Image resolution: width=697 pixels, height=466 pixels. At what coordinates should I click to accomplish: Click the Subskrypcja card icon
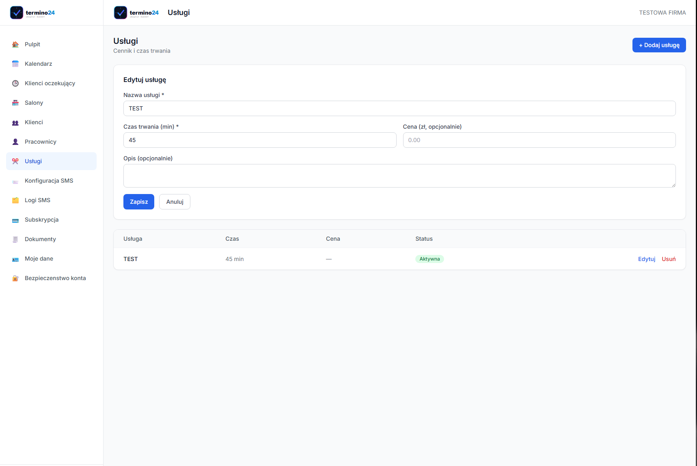coord(15,220)
